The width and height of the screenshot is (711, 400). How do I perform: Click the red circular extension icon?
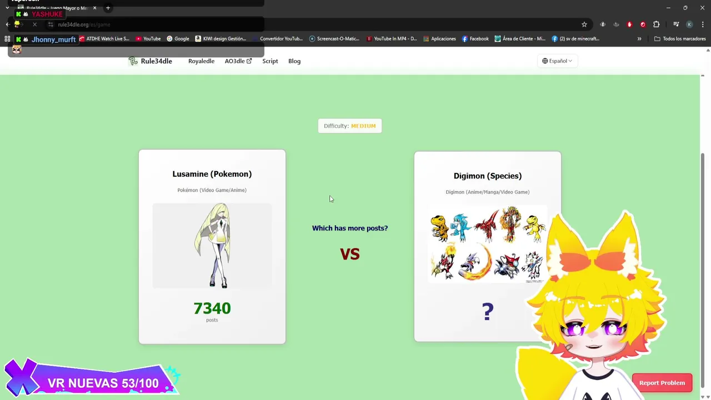tap(643, 24)
